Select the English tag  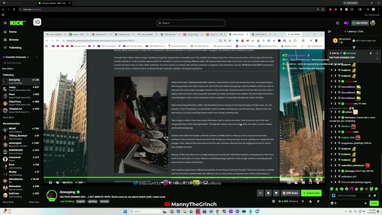coord(81,201)
